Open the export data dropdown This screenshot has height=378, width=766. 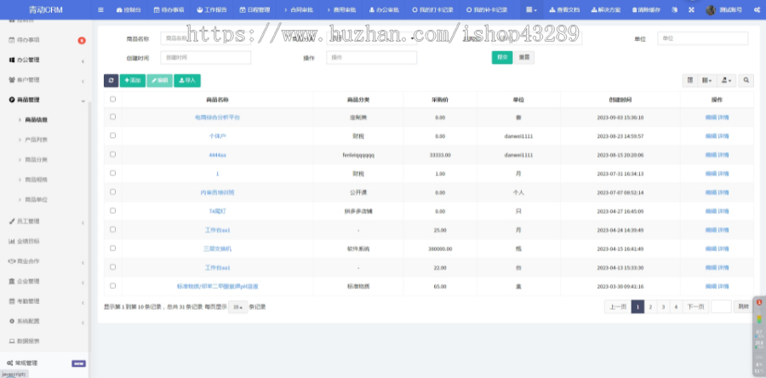coord(727,80)
